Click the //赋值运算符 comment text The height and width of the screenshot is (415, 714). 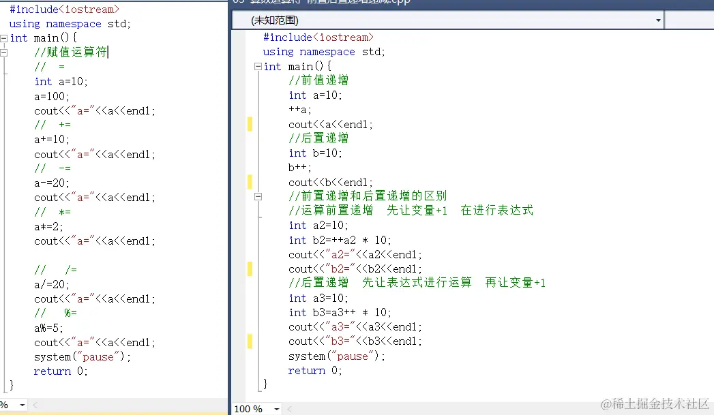click(70, 52)
